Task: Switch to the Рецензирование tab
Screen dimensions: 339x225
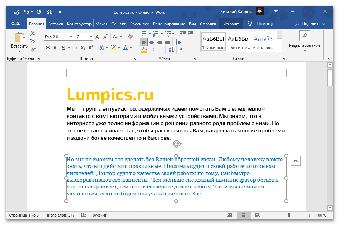Action: (x=169, y=24)
